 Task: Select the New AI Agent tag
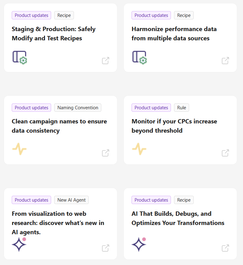point(71,200)
